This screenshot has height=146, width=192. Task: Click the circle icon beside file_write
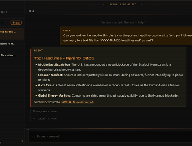34,118
